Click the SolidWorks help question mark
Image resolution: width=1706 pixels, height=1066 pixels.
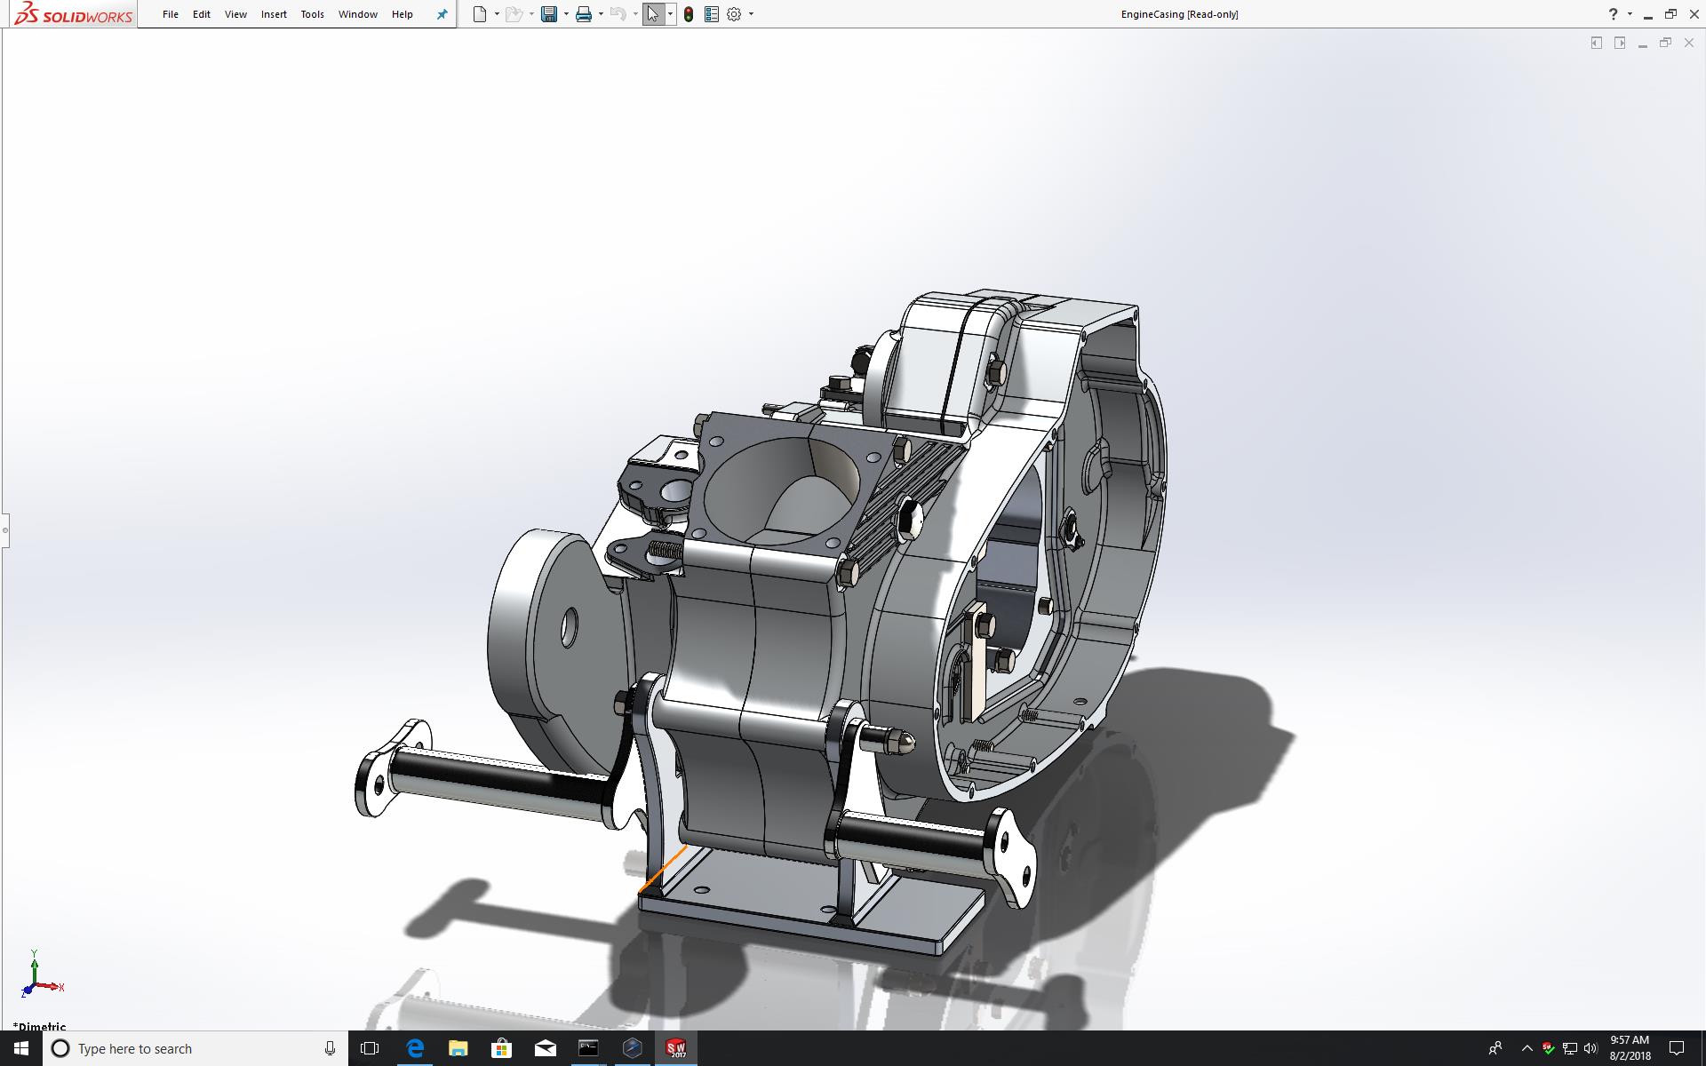coord(1614,14)
